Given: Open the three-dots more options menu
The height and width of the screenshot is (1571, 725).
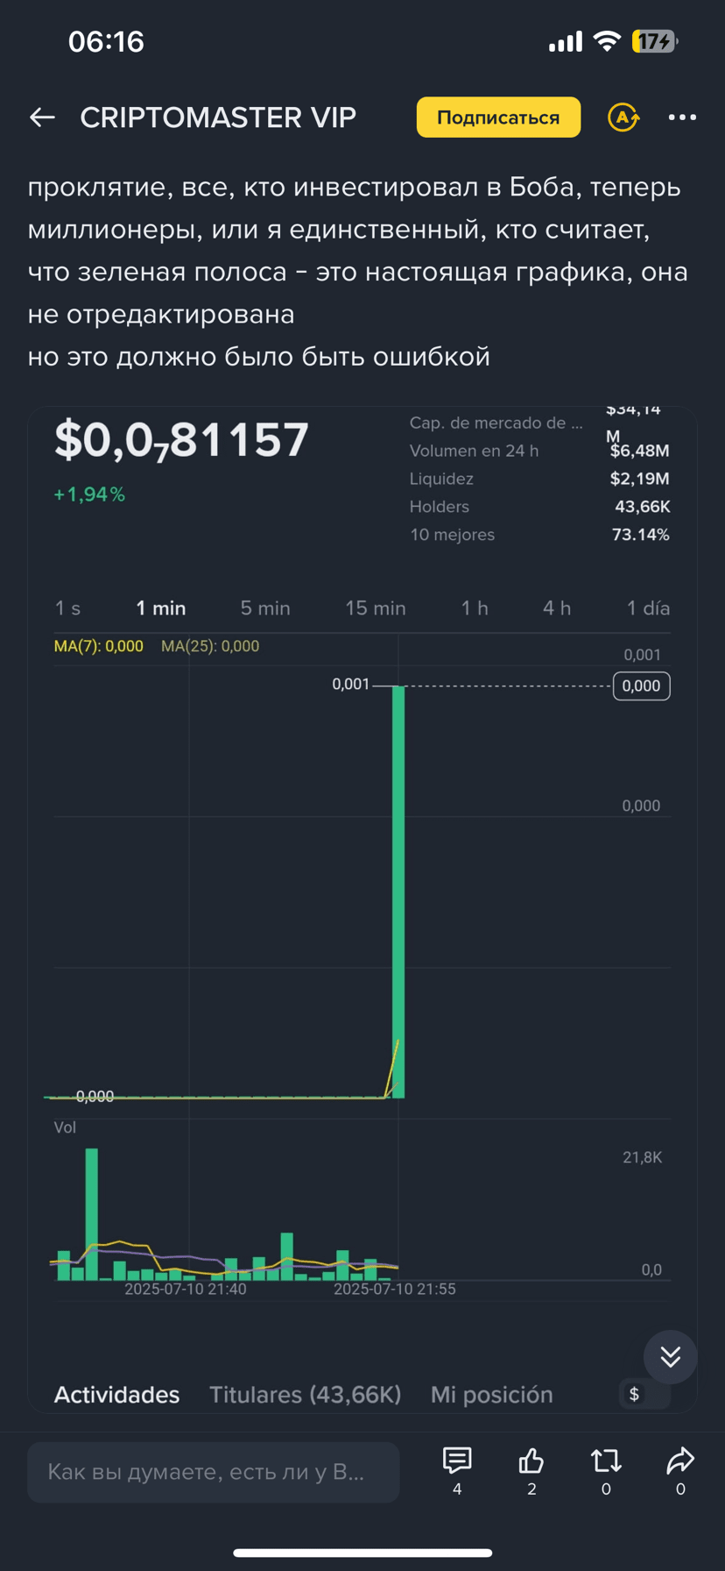Looking at the screenshot, I should [x=682, y=117].
